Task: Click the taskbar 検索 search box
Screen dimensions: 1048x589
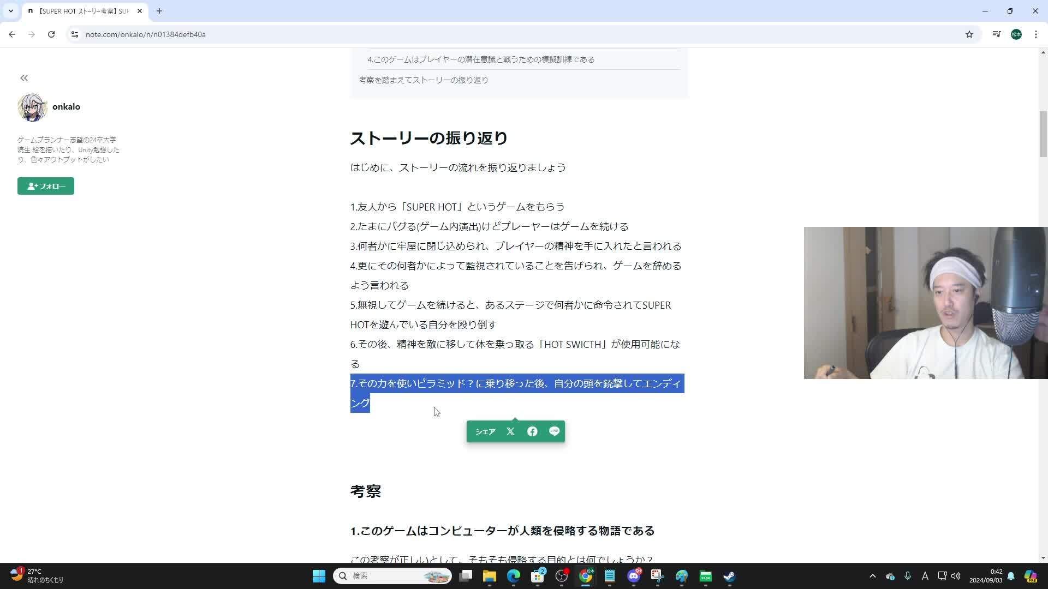Action: click(392, 576)
